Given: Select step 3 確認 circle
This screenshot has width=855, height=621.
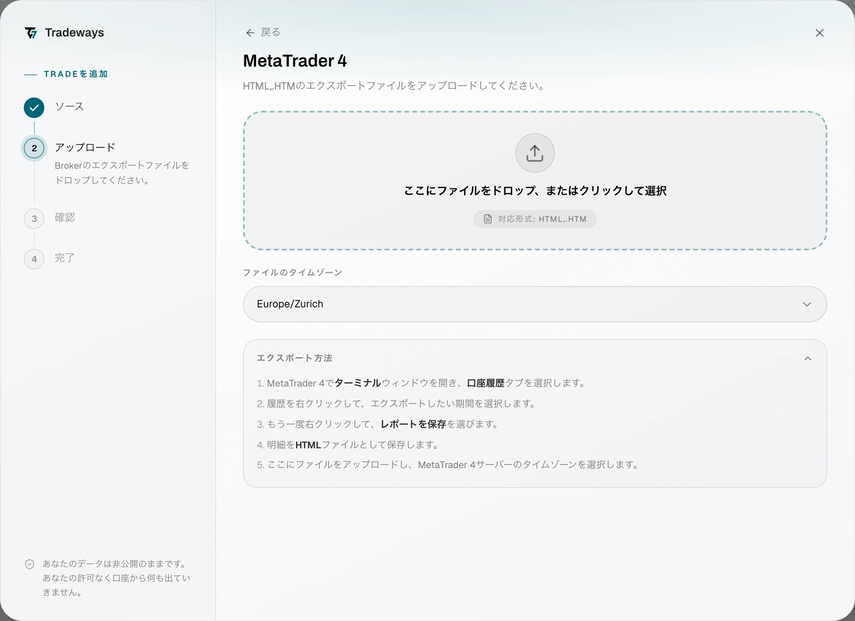Looking at the screenshot, I should click(x=34, y=219).
